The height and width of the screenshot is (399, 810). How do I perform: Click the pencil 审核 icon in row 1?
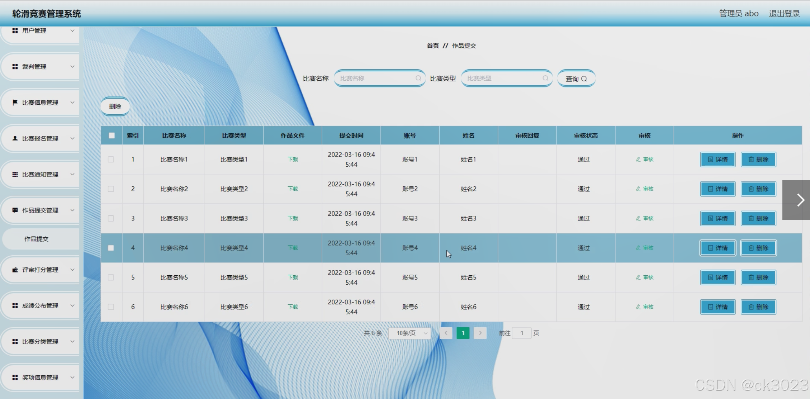[638, 160]
